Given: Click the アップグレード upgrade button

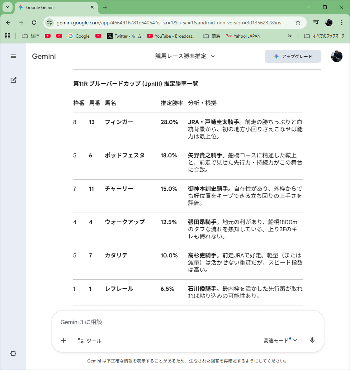Looking at the screenshot, I should (x=293, y=56).
